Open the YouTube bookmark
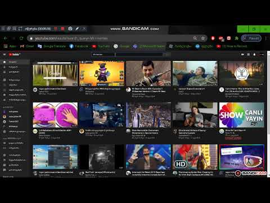 101,46
